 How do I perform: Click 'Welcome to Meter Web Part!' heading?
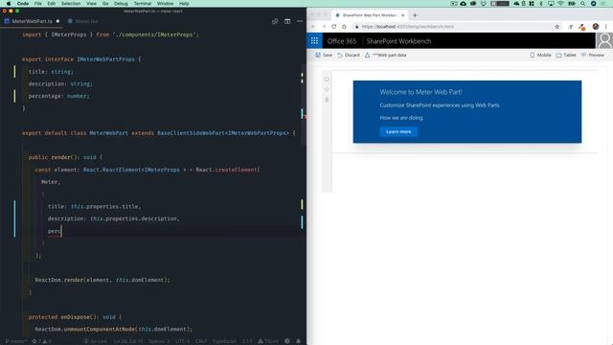point(420,92)
